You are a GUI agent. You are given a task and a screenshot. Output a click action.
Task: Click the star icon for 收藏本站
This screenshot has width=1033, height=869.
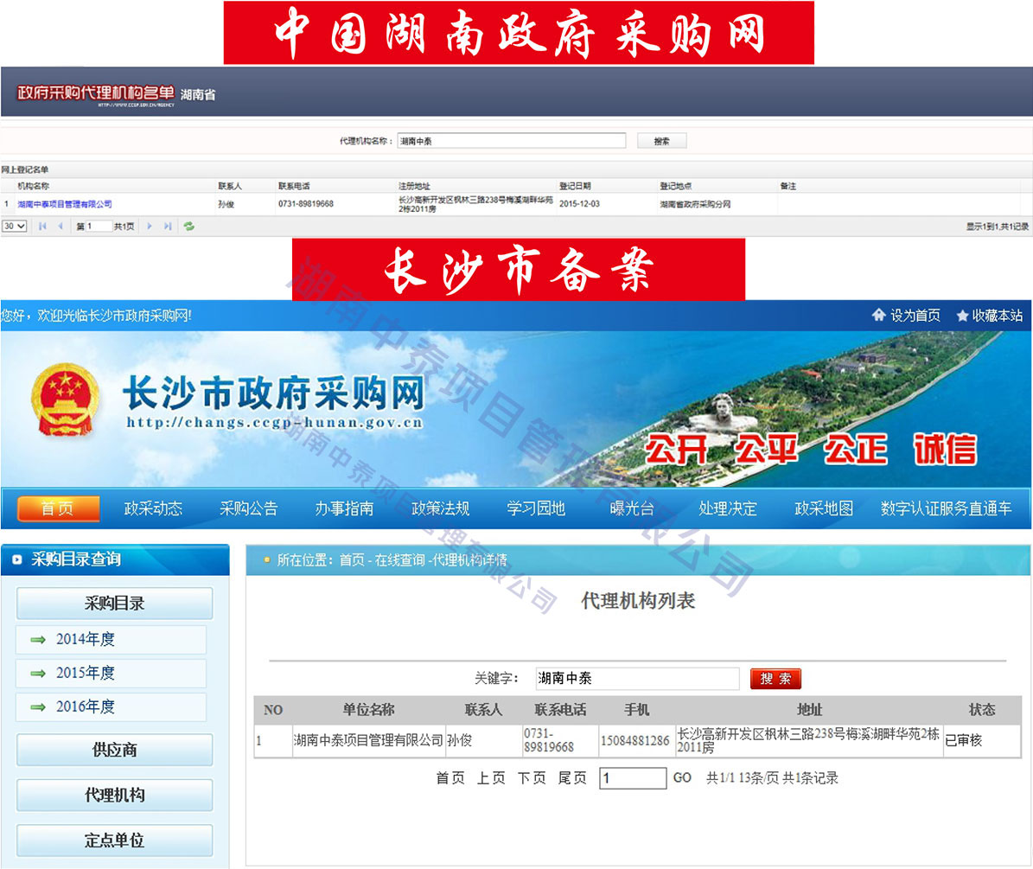[962, 316]
